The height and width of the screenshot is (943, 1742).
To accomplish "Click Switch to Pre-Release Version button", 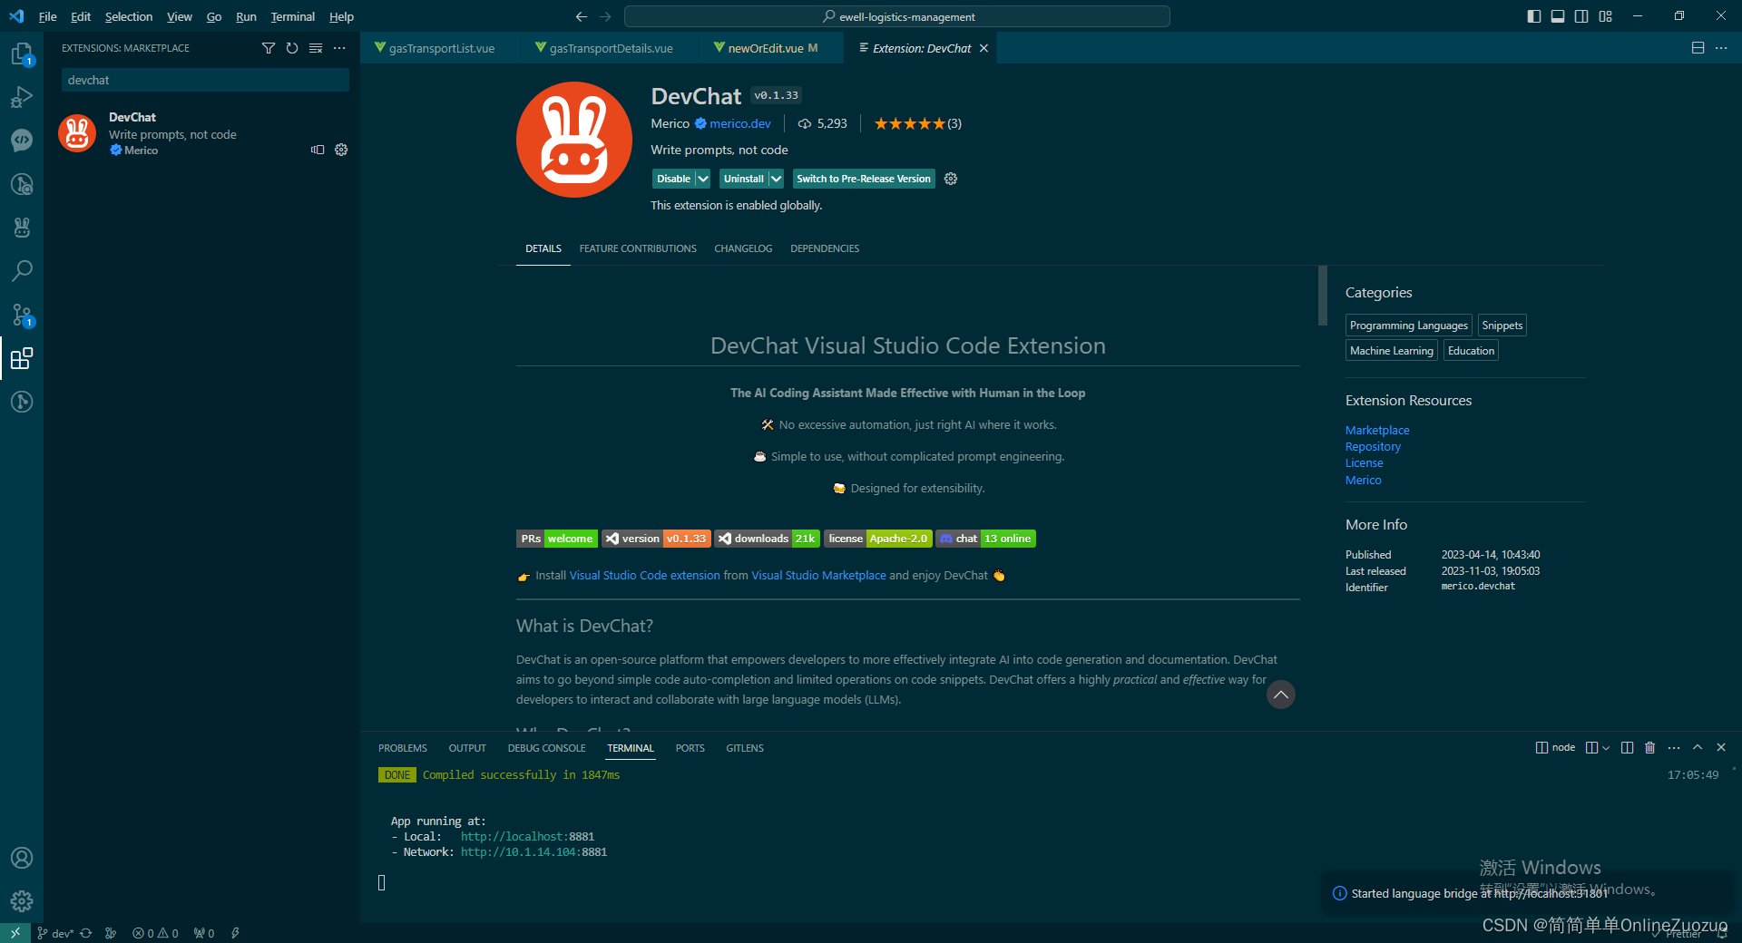I will pos(864,179).
